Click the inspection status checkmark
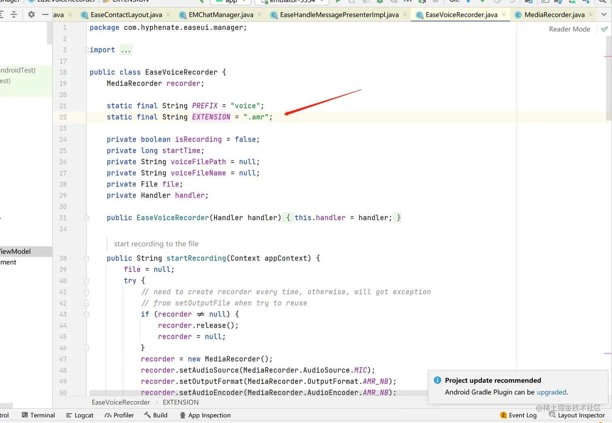This screenshot has width=612, height=423. click(604, 29)
